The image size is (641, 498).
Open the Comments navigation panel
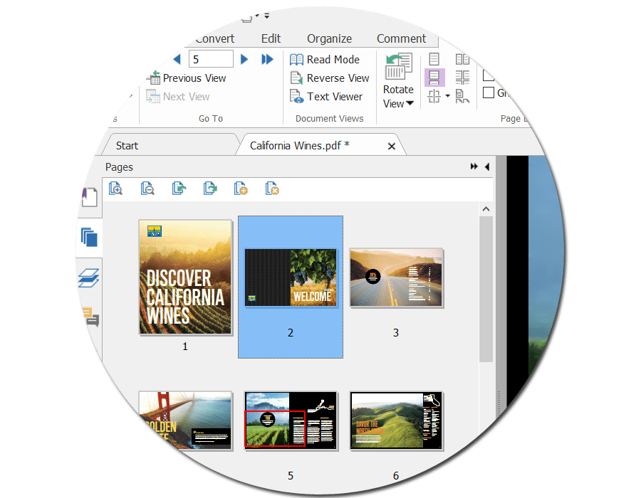90,317
